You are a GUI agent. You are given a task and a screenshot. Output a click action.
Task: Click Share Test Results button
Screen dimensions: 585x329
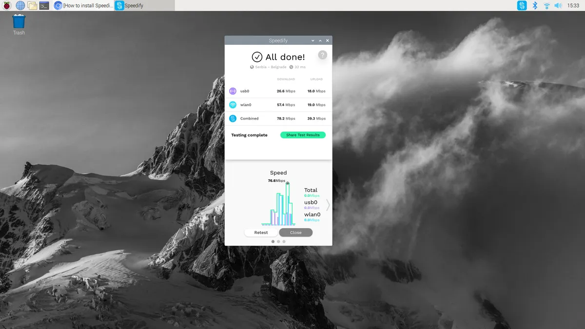303,135
